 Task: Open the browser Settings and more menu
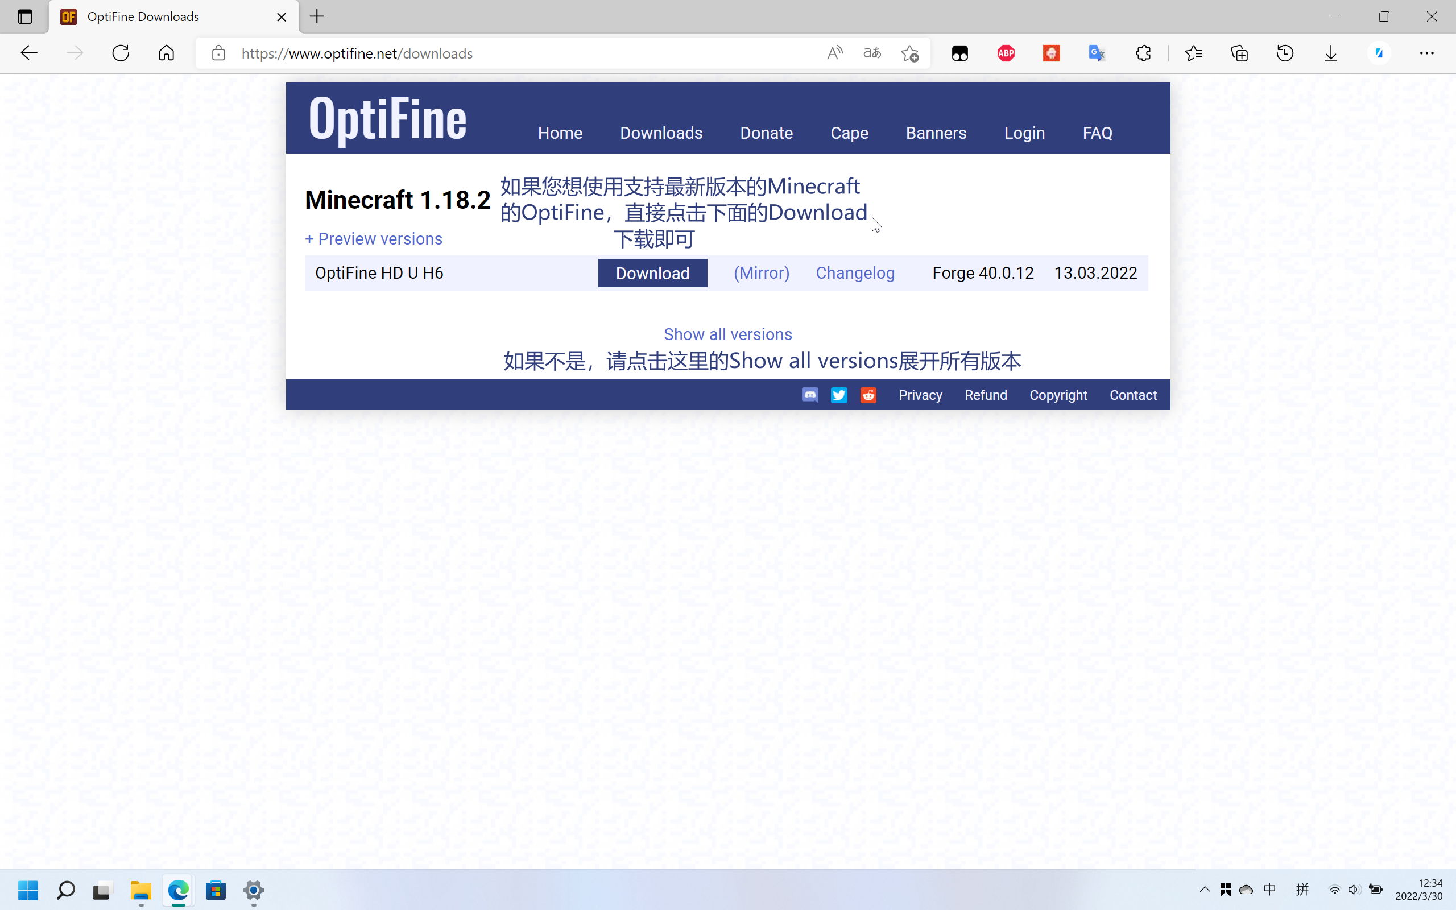coord(1427,53)
